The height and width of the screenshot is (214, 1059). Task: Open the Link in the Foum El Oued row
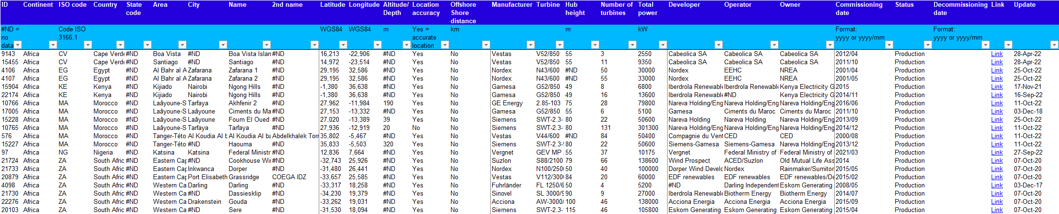point(997,119)
